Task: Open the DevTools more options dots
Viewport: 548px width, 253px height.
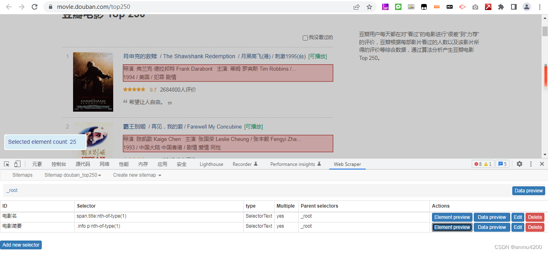Action: point(531,164)
